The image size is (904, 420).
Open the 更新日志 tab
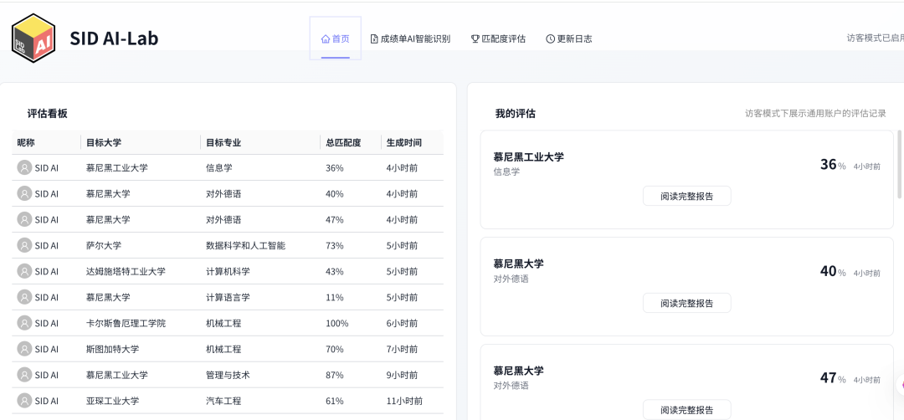pyautogui.click(x=568, y=39)
